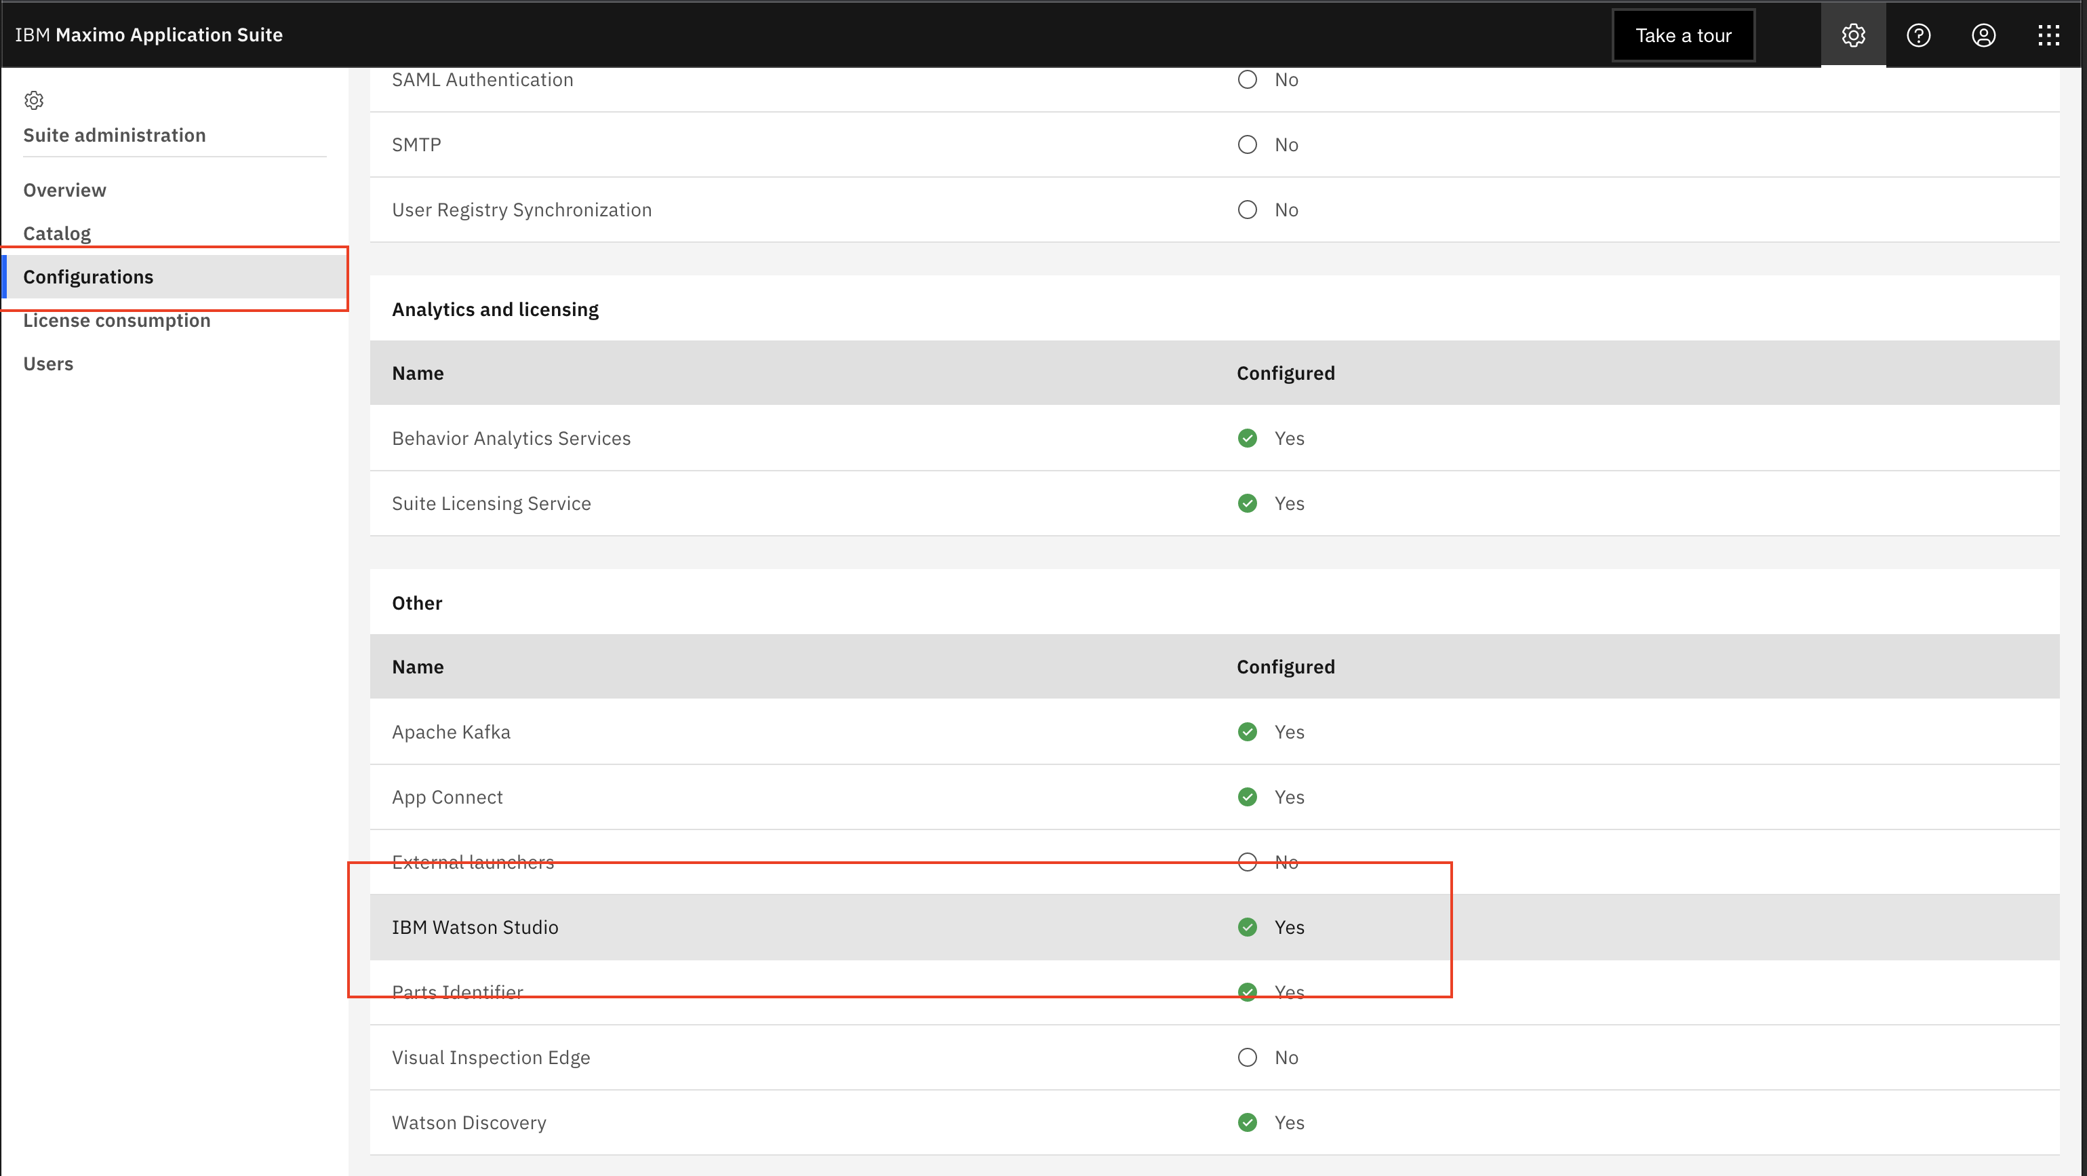2087x1176 pixels.
Task: Click the SAML Authentication row name
Action: coord(483,79)
